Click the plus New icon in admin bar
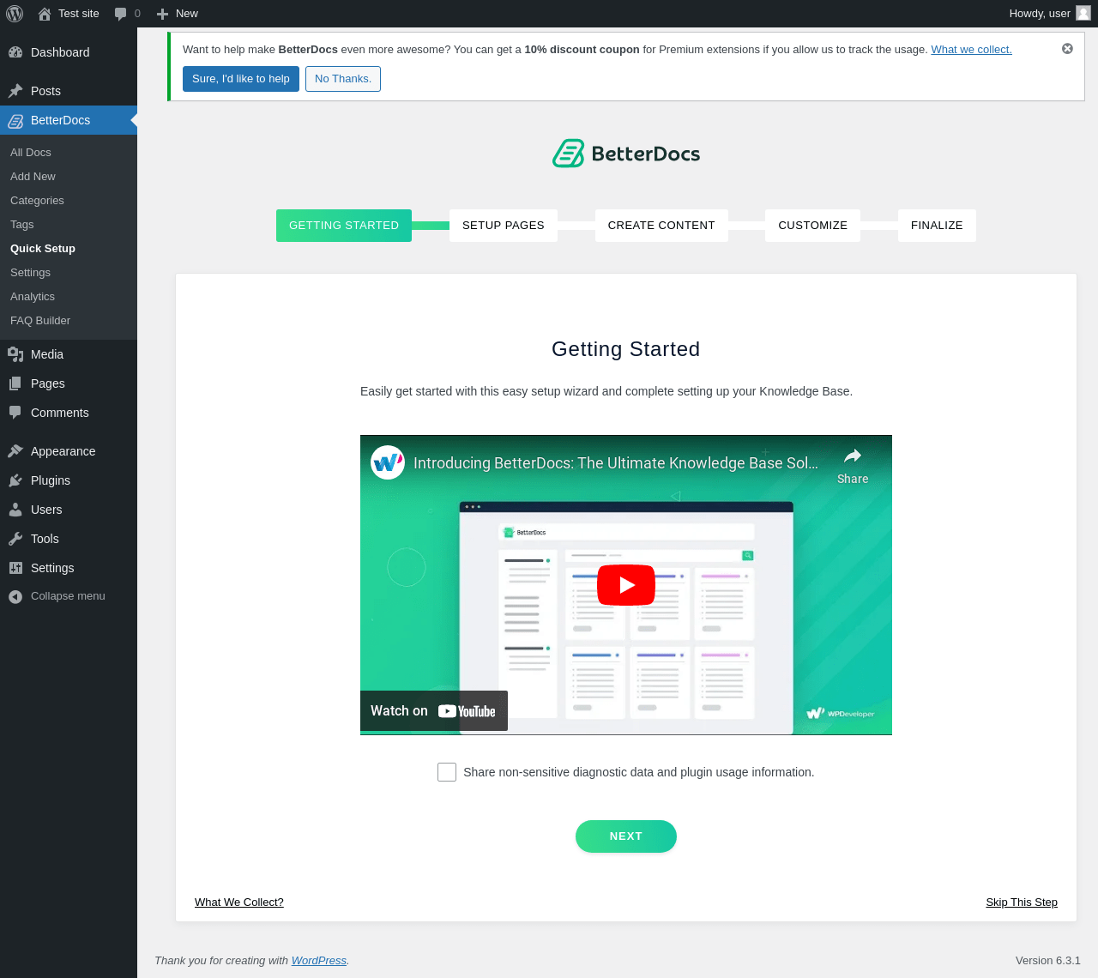 tap(162, 14)
